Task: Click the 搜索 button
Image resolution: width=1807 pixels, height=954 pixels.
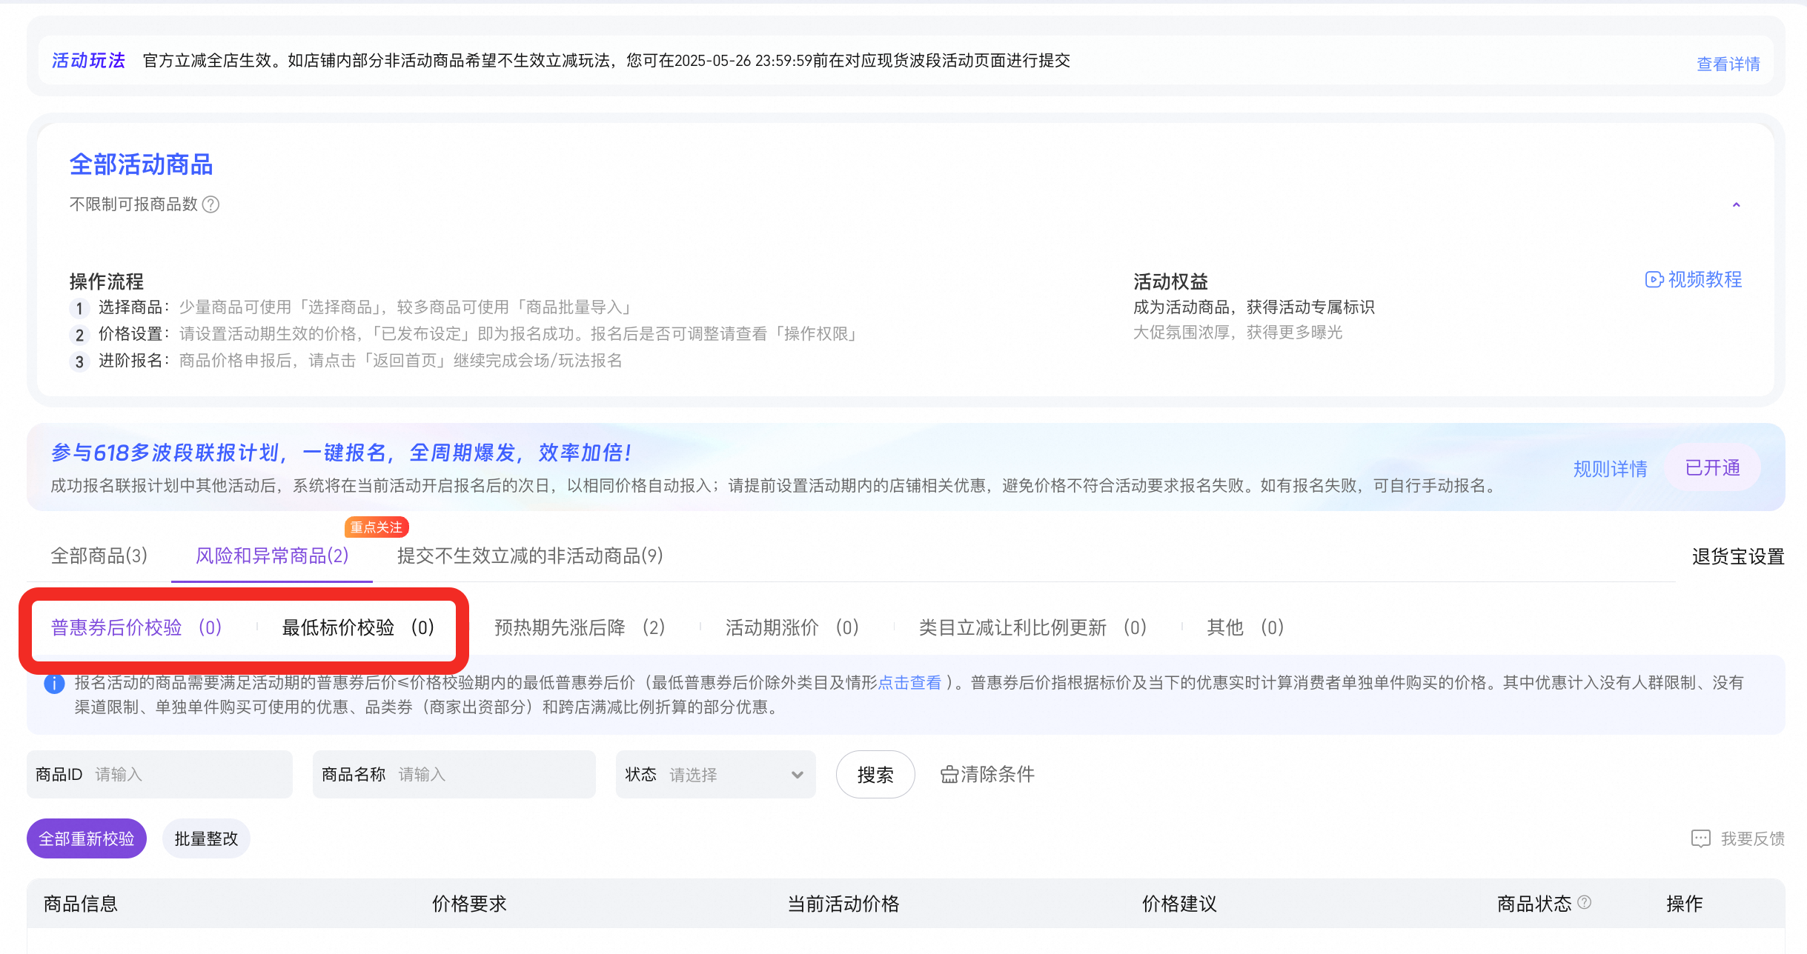Action: pyautogui.click(x=875, y=774)
